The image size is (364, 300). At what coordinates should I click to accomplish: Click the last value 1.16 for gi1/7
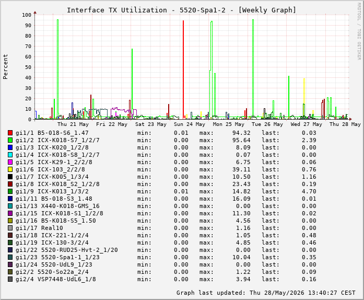(309, 177)
